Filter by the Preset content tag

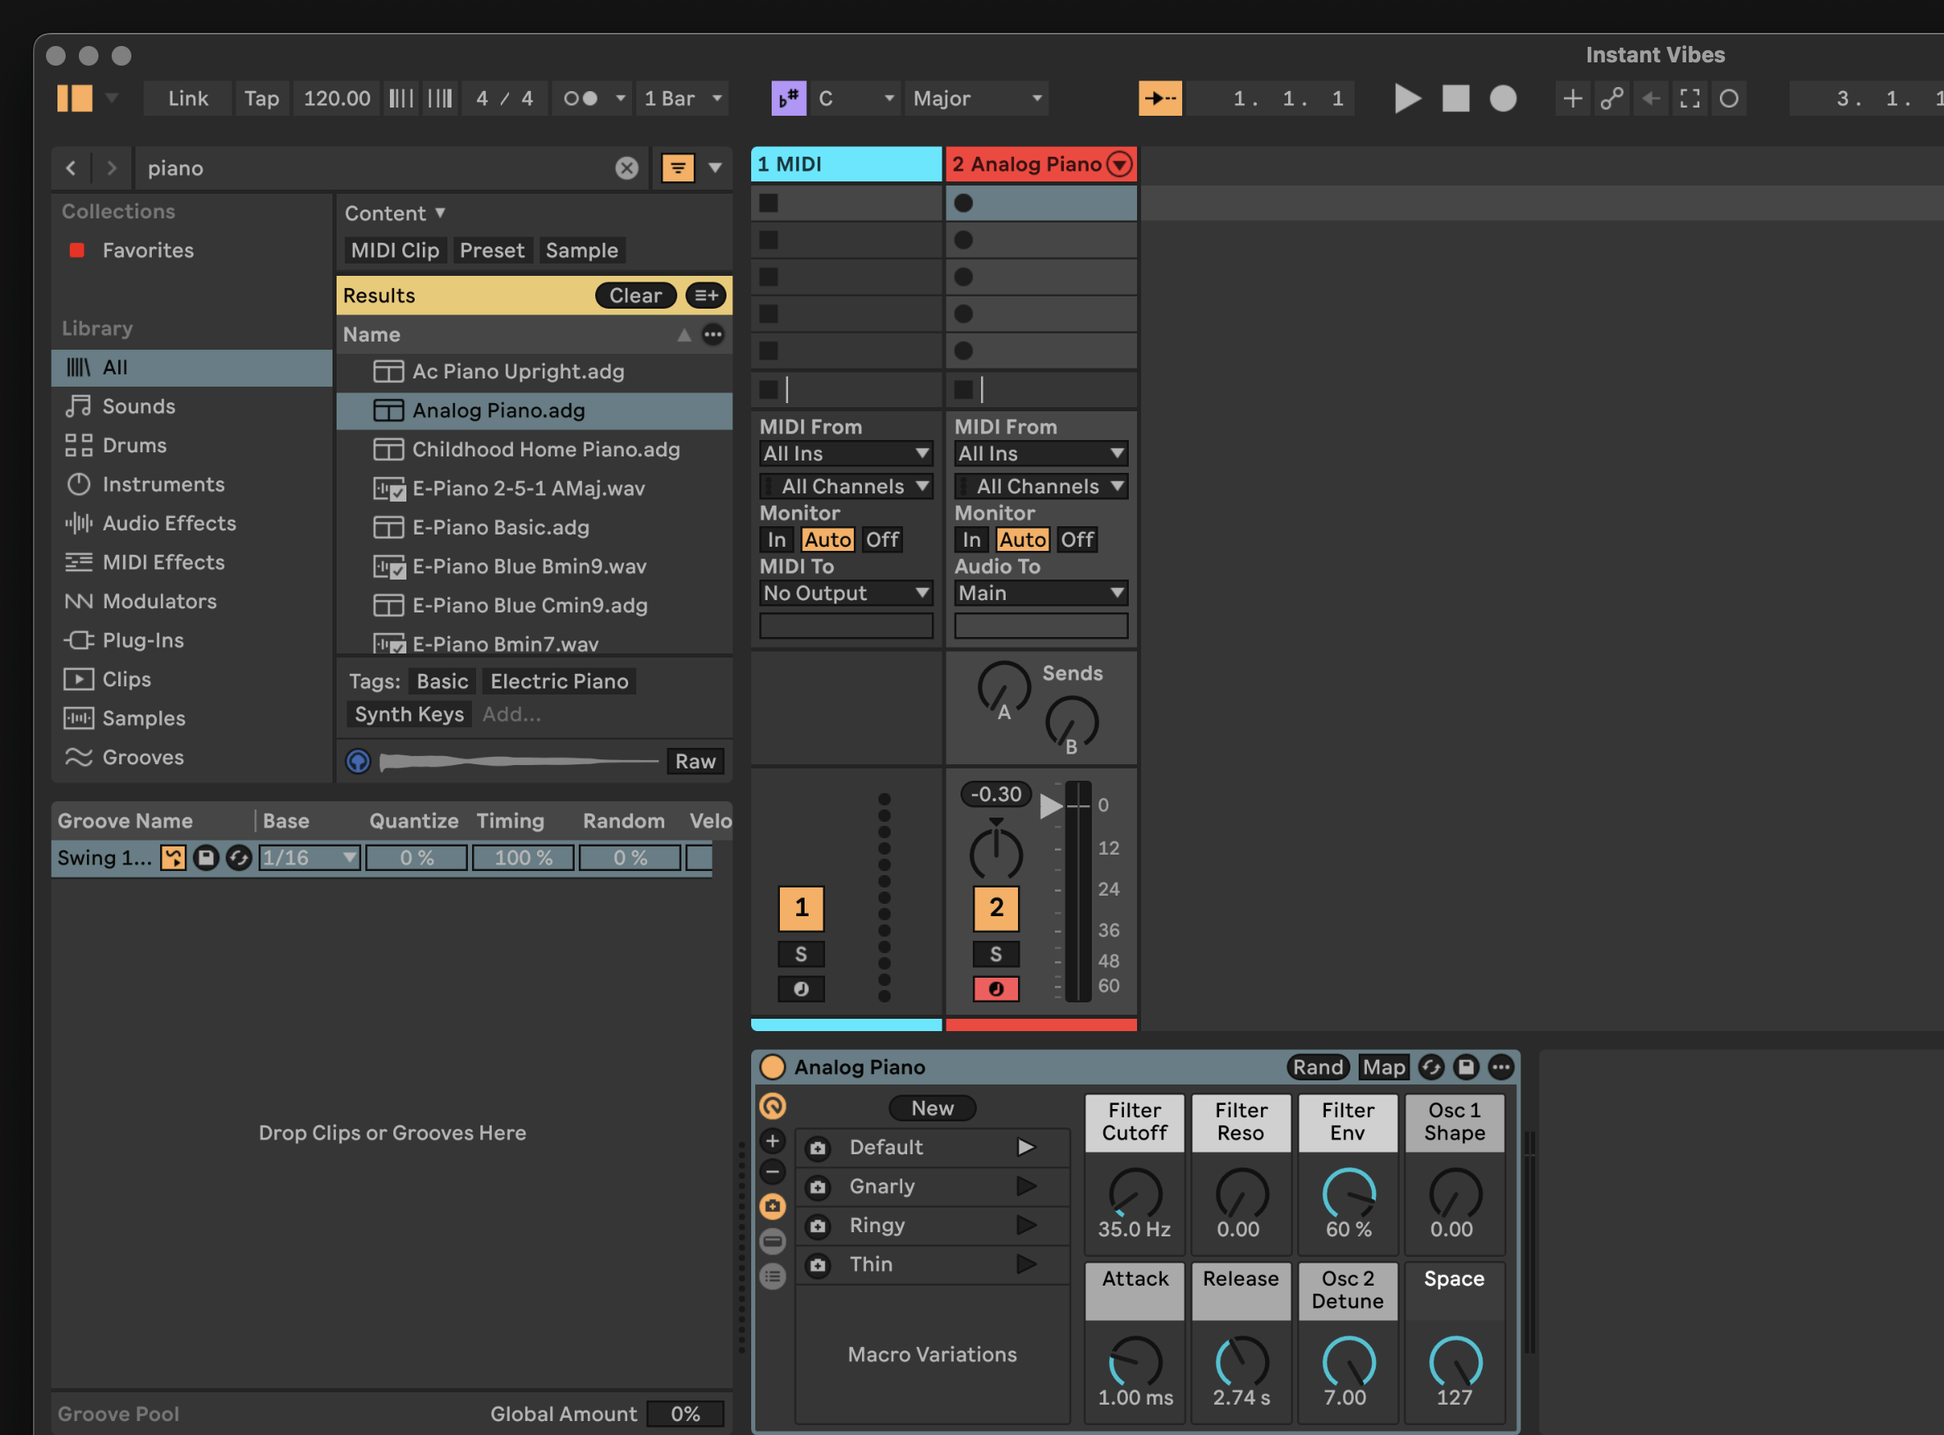[493, 251]
